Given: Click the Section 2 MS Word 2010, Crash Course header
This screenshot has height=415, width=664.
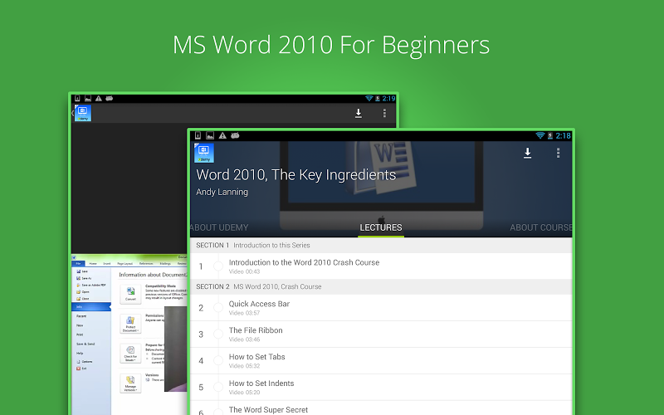Looking at the screenshot, I should [x=381, y=286].
